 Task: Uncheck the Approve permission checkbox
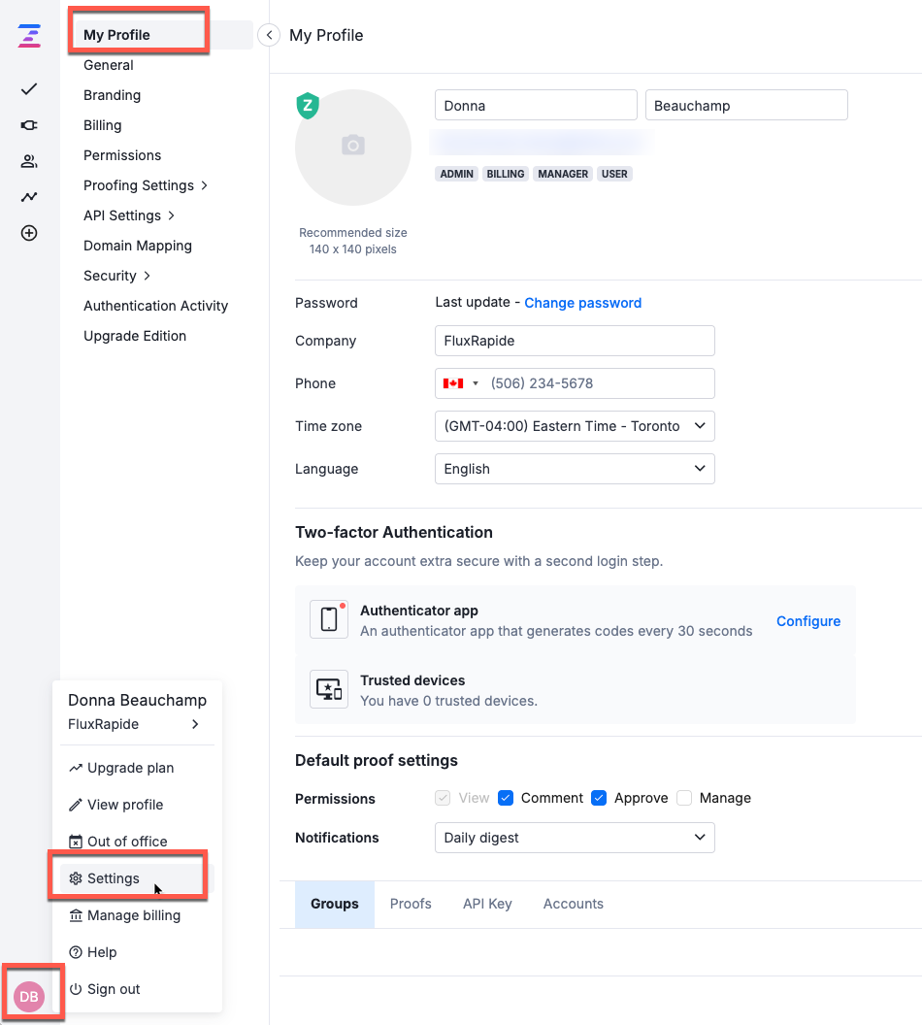[599, 798]
